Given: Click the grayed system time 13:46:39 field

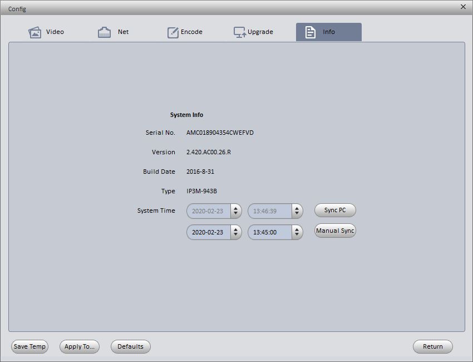Looking at the screenshot, I should pos(270,211).
